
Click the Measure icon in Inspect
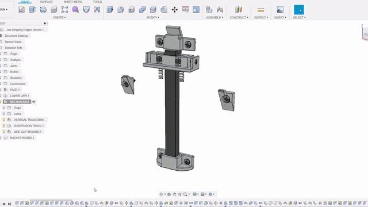click(260, 10)
